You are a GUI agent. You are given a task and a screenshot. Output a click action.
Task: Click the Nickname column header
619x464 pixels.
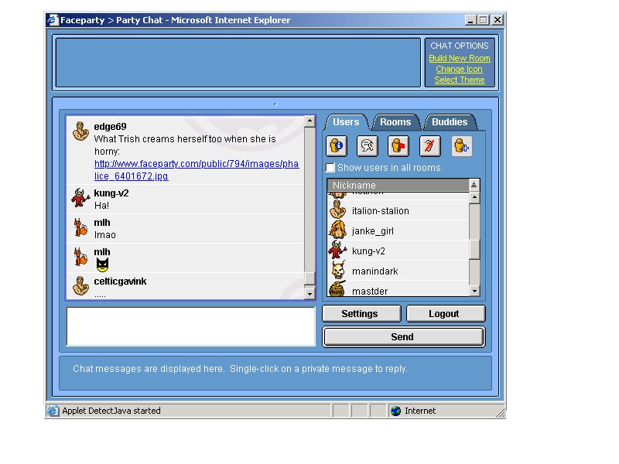(x=398, y=185)
